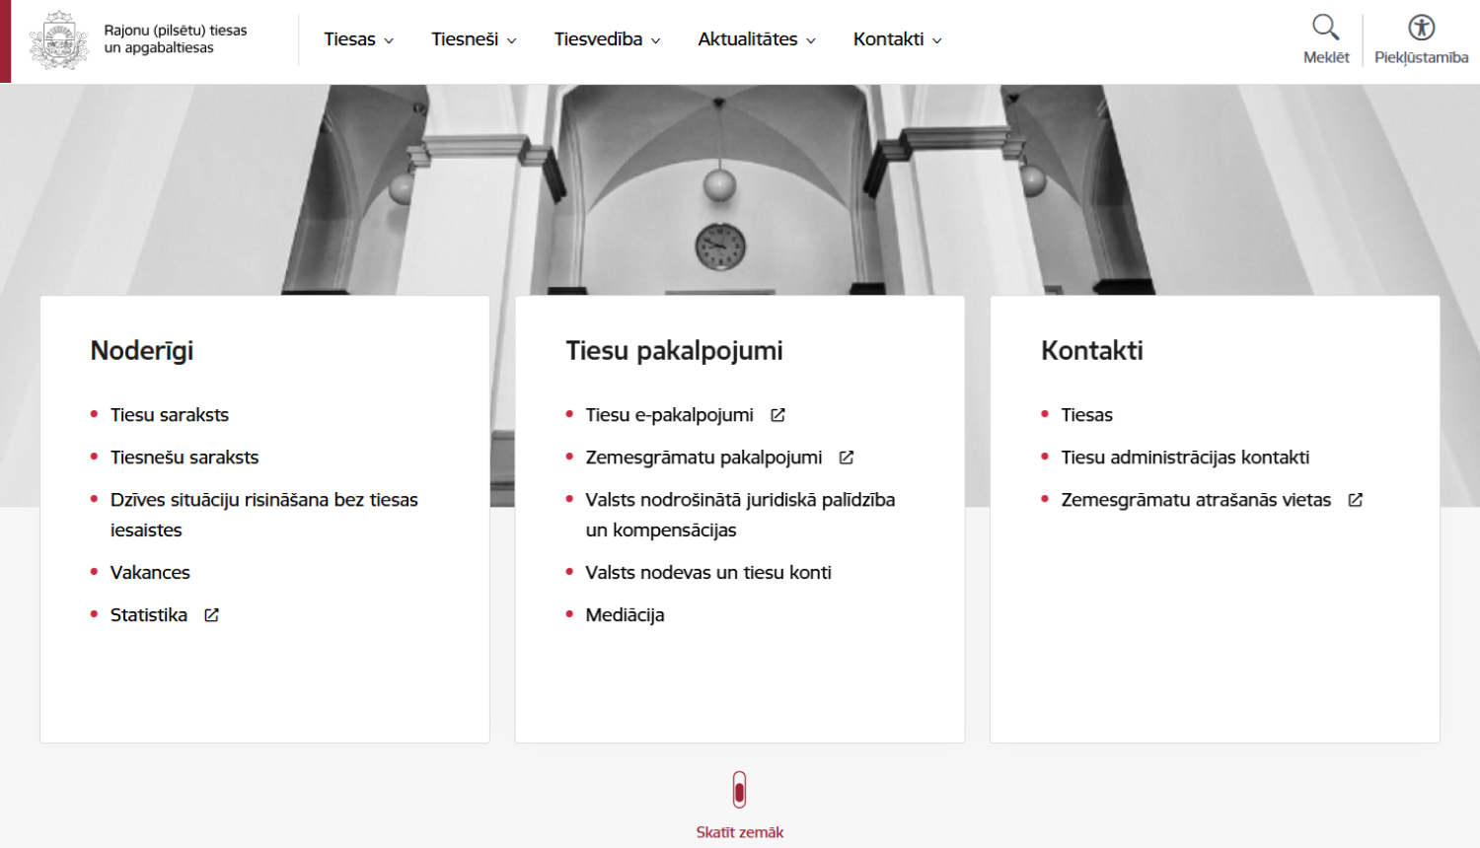The width and height of the screenshot is (1480, 848).
Task: Expand the Tiesneši navigation dropdown
Action: tap(473, 38)
